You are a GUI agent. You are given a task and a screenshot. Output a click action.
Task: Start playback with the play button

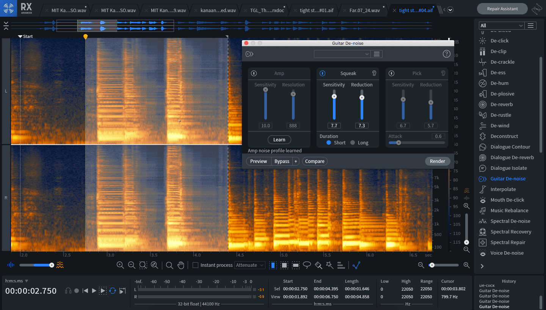[x=94, y=291]
